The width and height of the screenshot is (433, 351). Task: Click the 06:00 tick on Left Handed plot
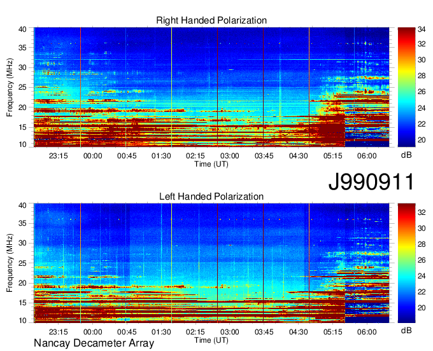tap(367, 332)
